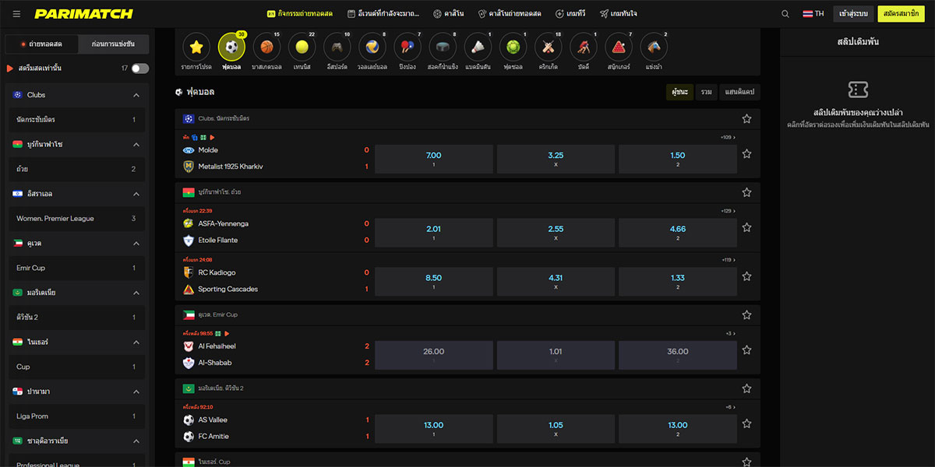Viewport: 935px width, 467px height.
Task: Click the เข้าสู่ระบบ login button
Action: point(853,13)
